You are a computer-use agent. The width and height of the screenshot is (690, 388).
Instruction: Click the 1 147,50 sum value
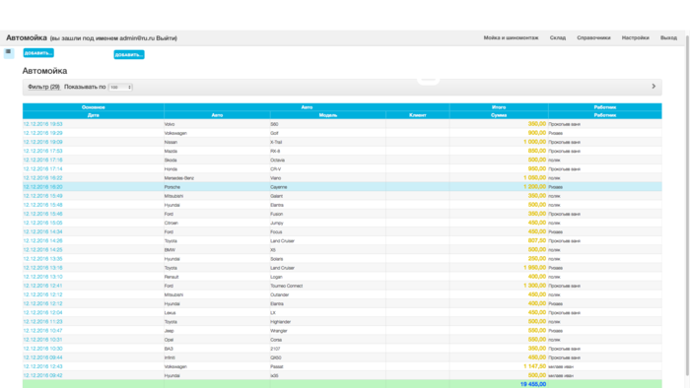tap(534, 366)
